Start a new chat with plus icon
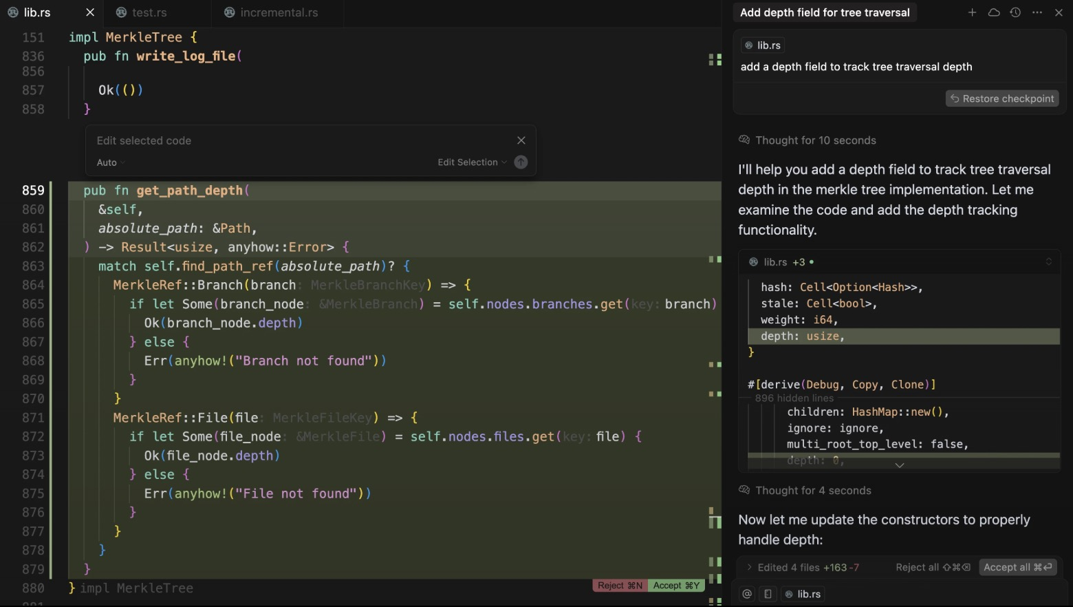Viewport: 1073px width, 607px height. click(x=972, y=12)
